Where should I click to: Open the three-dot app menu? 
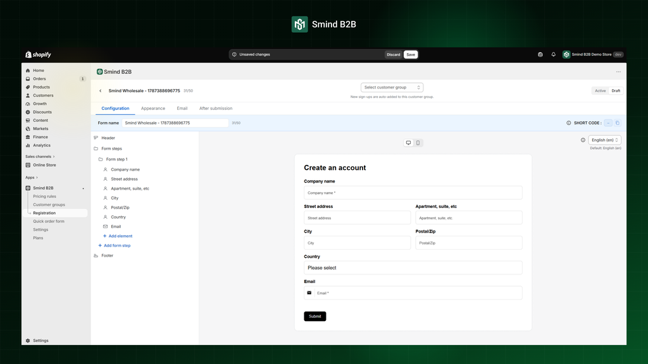coord(618,72)
